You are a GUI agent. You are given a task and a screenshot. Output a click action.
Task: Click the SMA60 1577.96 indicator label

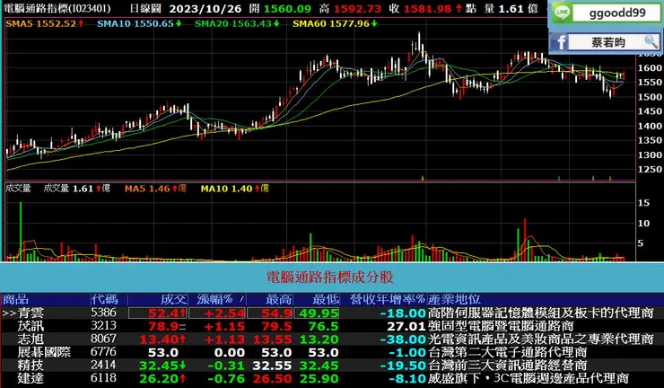tap(336, 23)
